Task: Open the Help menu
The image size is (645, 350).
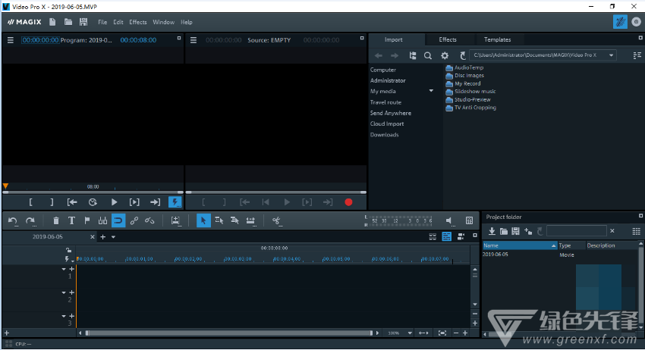Action: point(187,22)
